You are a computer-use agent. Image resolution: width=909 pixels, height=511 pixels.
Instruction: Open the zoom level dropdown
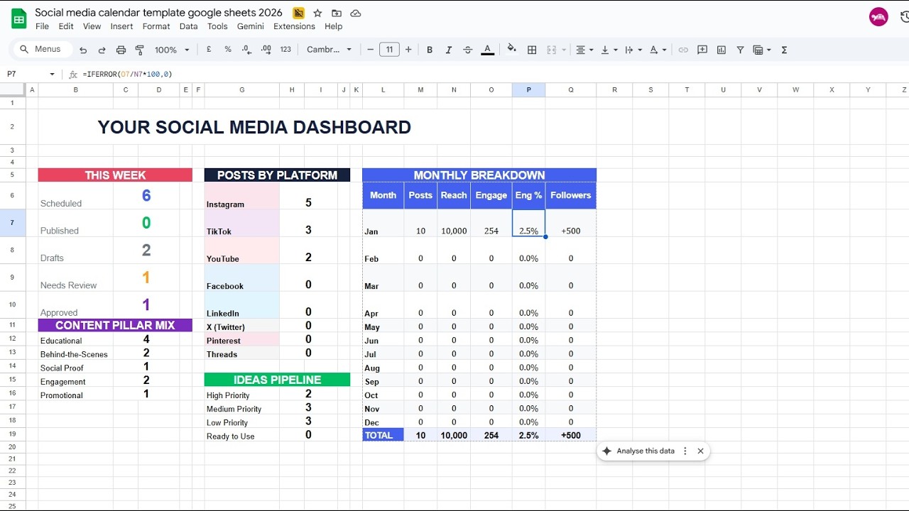pos(170,50)
